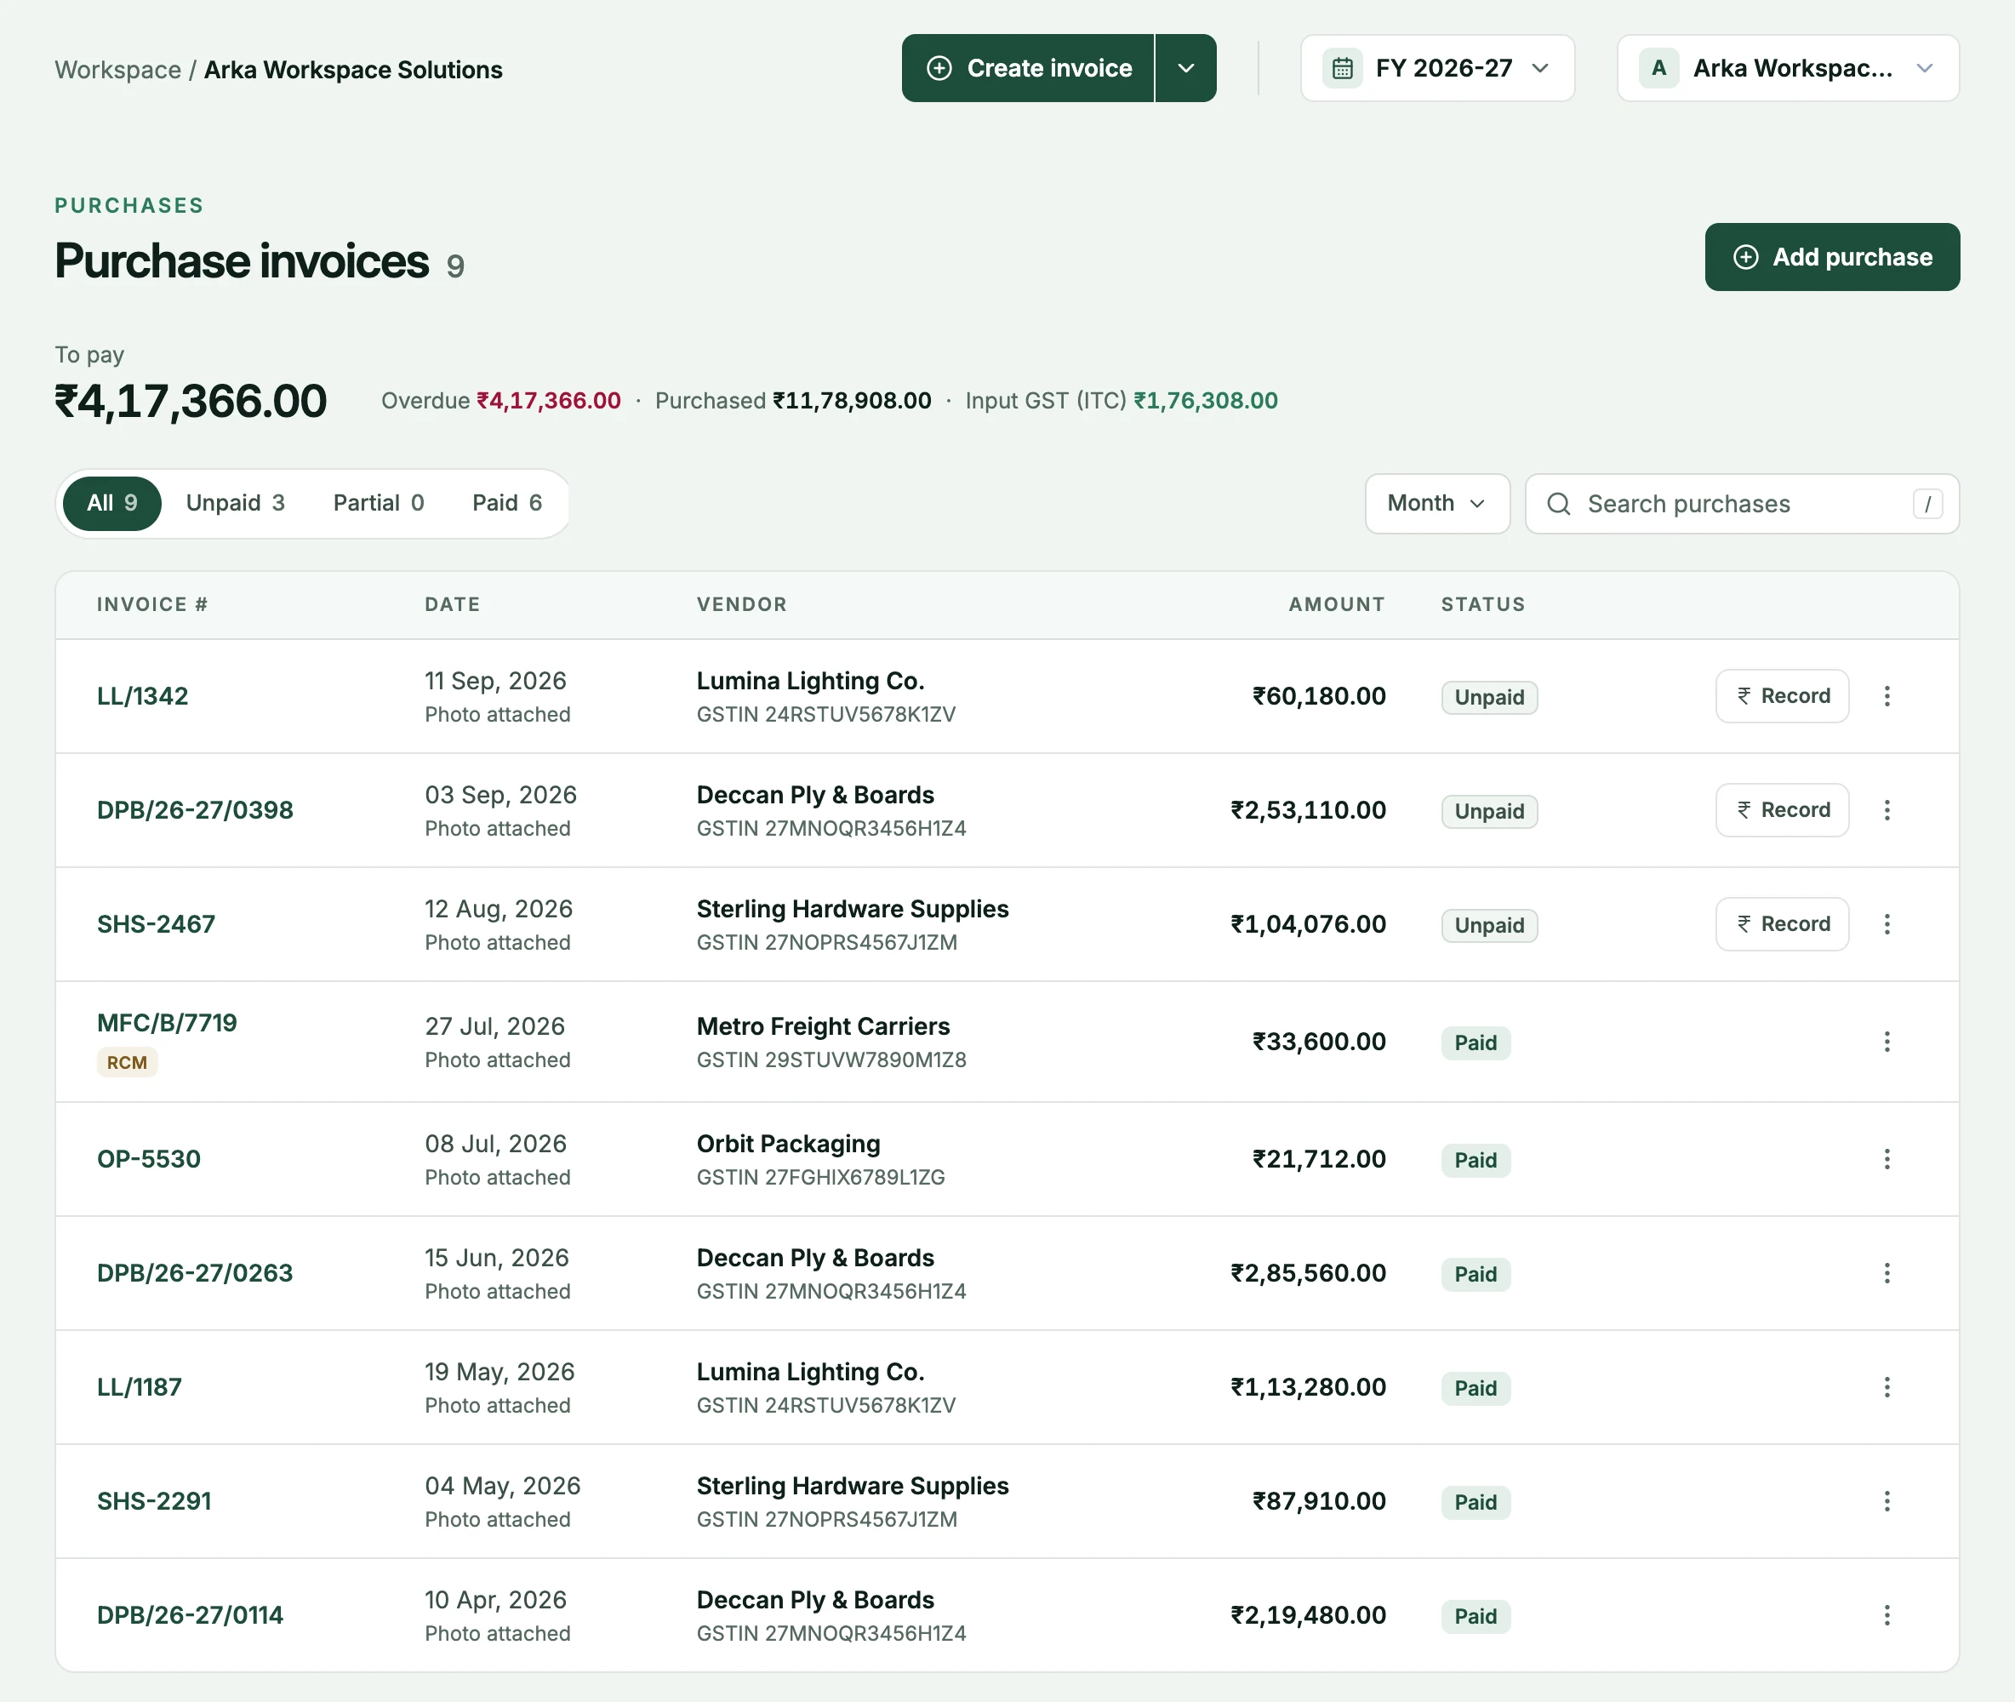Image resolution: width=2015 pixels, height=1702 pixels.
Task: Click the search magnifier icon
Action: pyautogui.click(x=1558, y=504)
